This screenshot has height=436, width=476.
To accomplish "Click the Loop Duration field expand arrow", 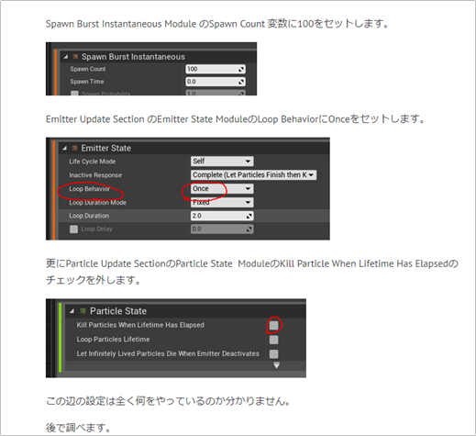I will coord(249,216).
